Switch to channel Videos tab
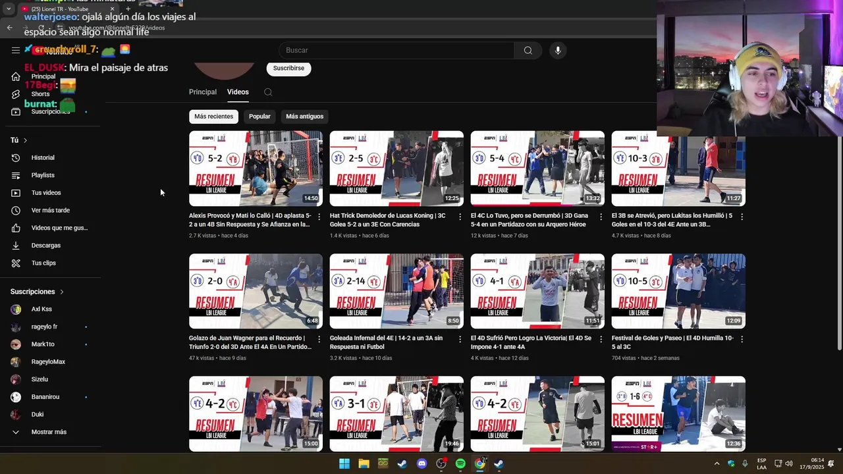The height and width of the screenshot is (474, 843). pyautogui.click(x=238, y=92)
